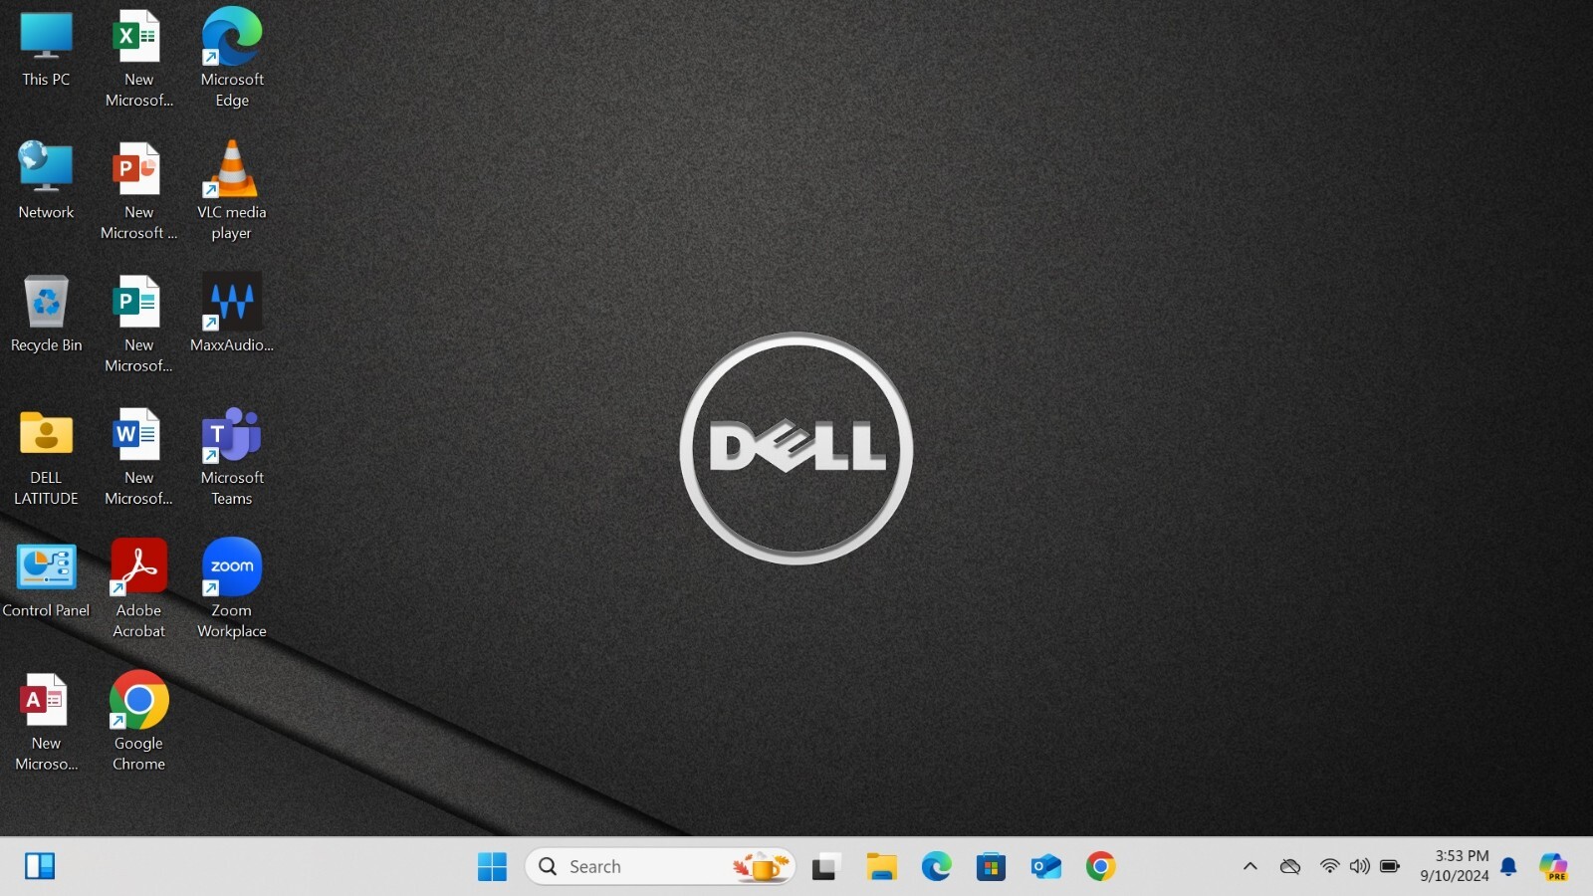1593x896 pixels.
Task: Open the volume control in tray
Action: 1359,866
